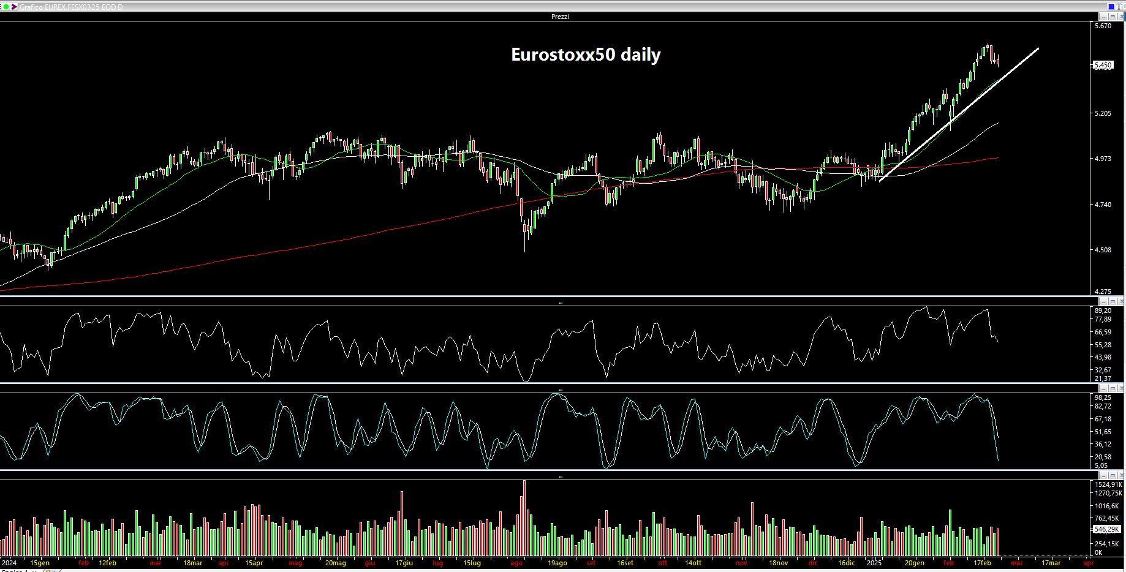Screen dimensions: 1126x572
Task: Click the 89,20 indicator scale value
Action: click(1103, 310)
